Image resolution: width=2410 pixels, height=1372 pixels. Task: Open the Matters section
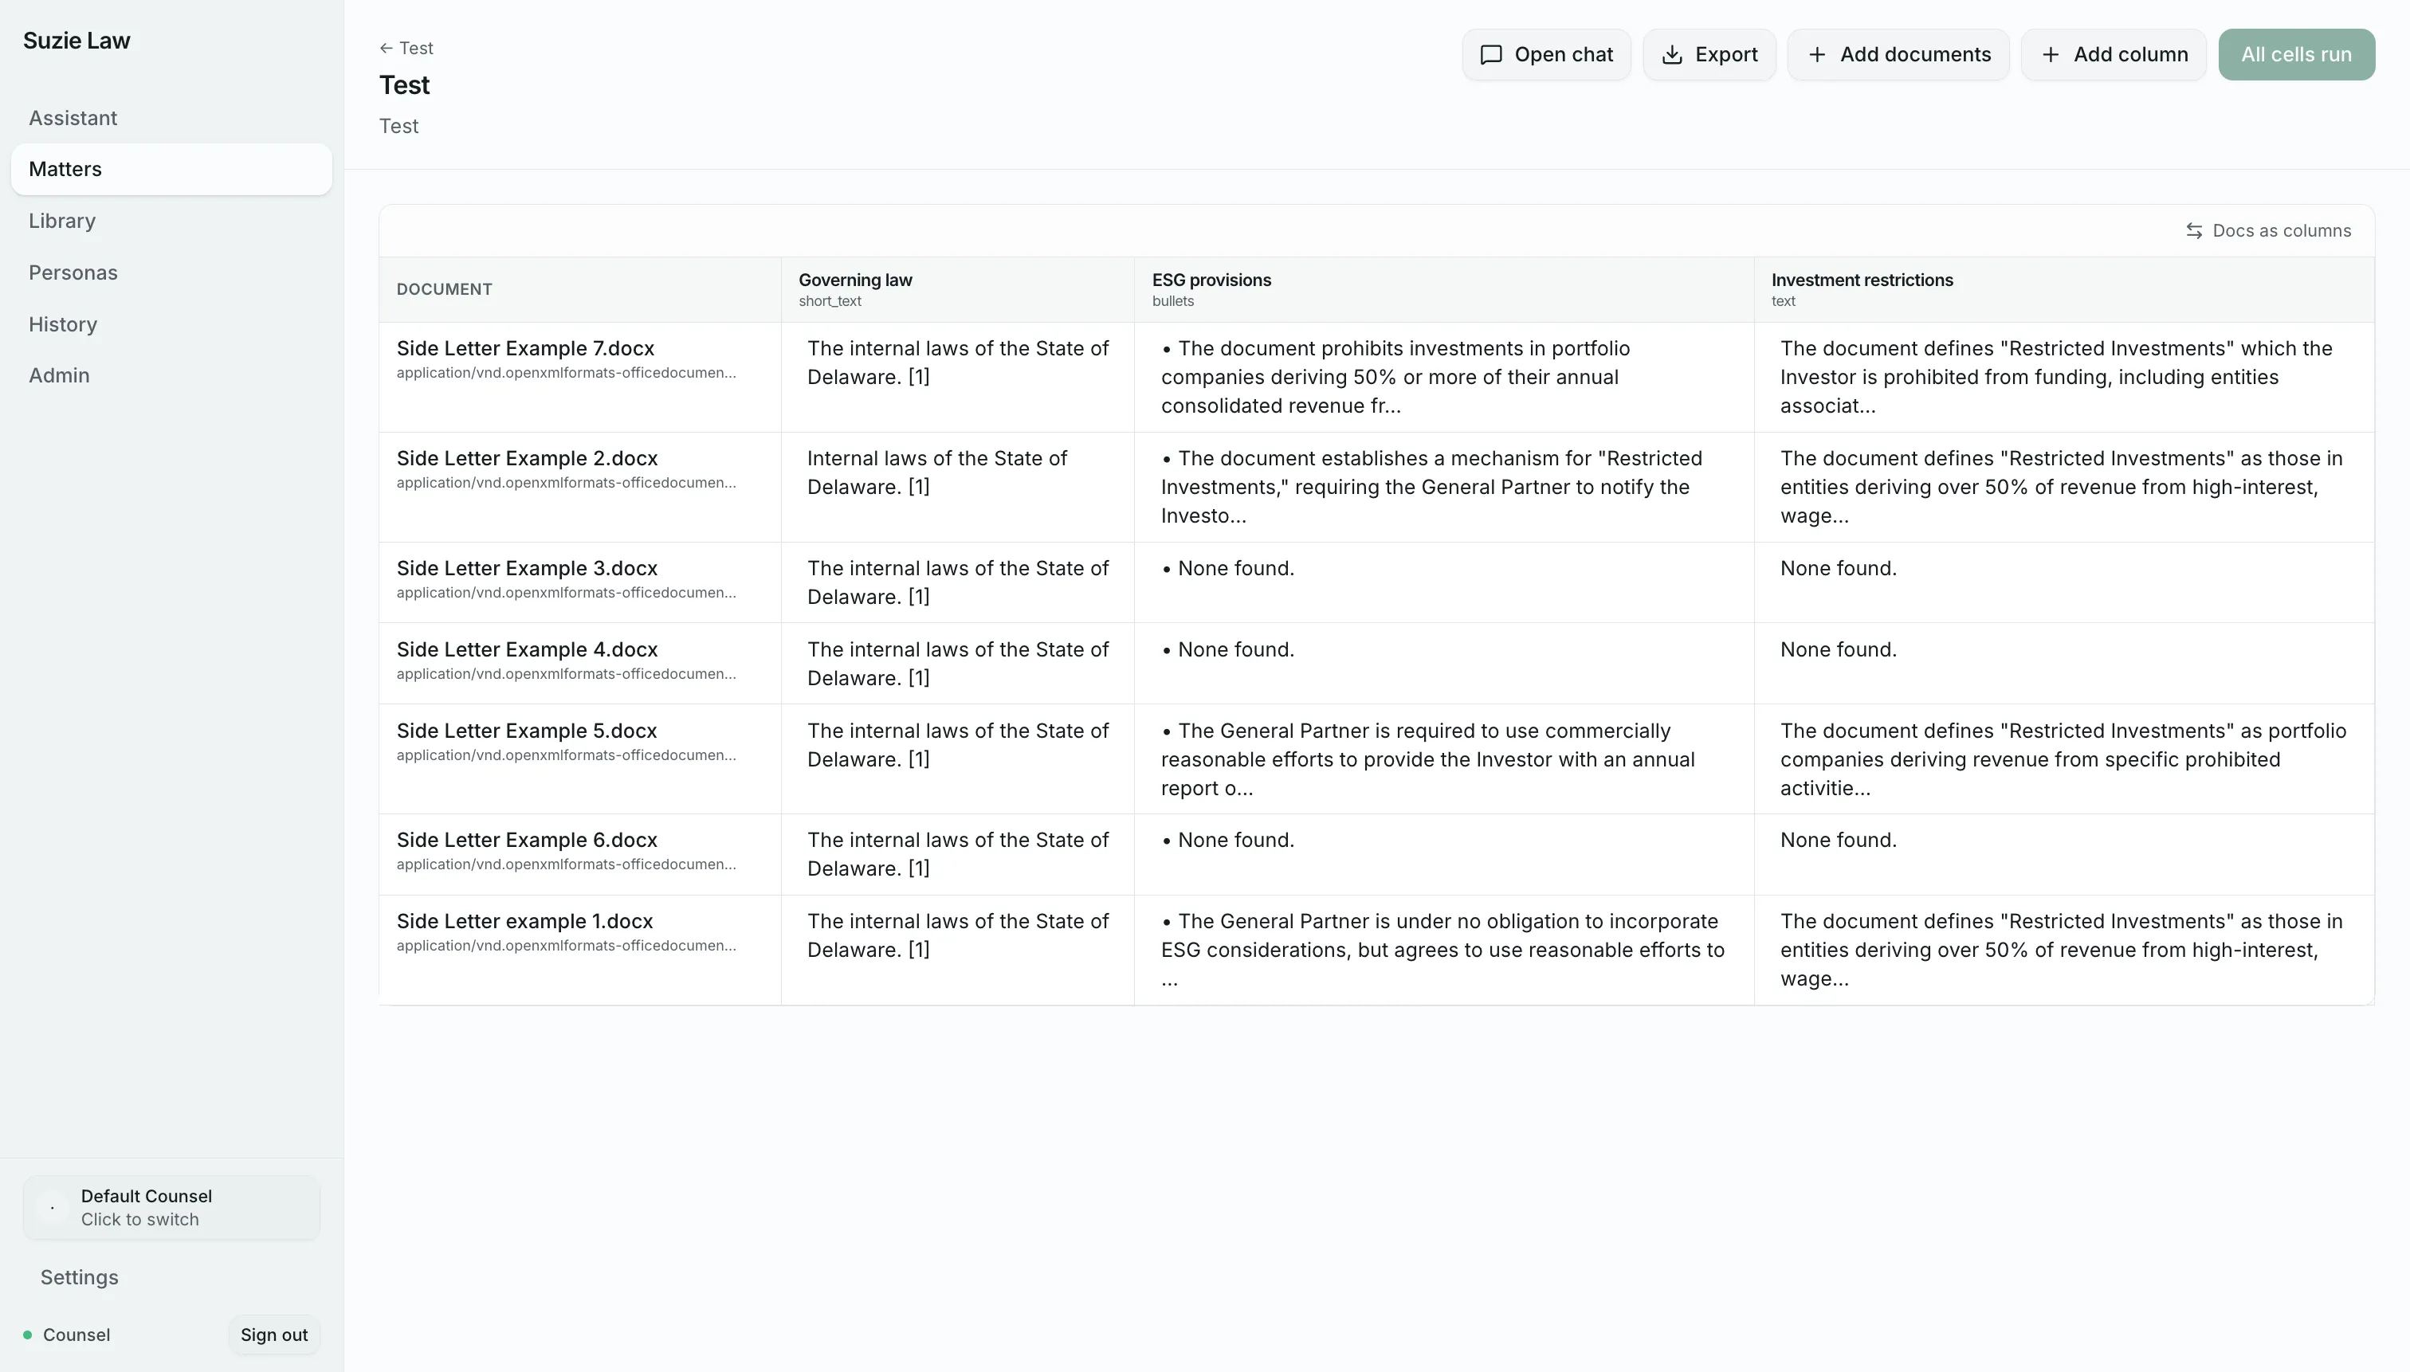(171, 170)
